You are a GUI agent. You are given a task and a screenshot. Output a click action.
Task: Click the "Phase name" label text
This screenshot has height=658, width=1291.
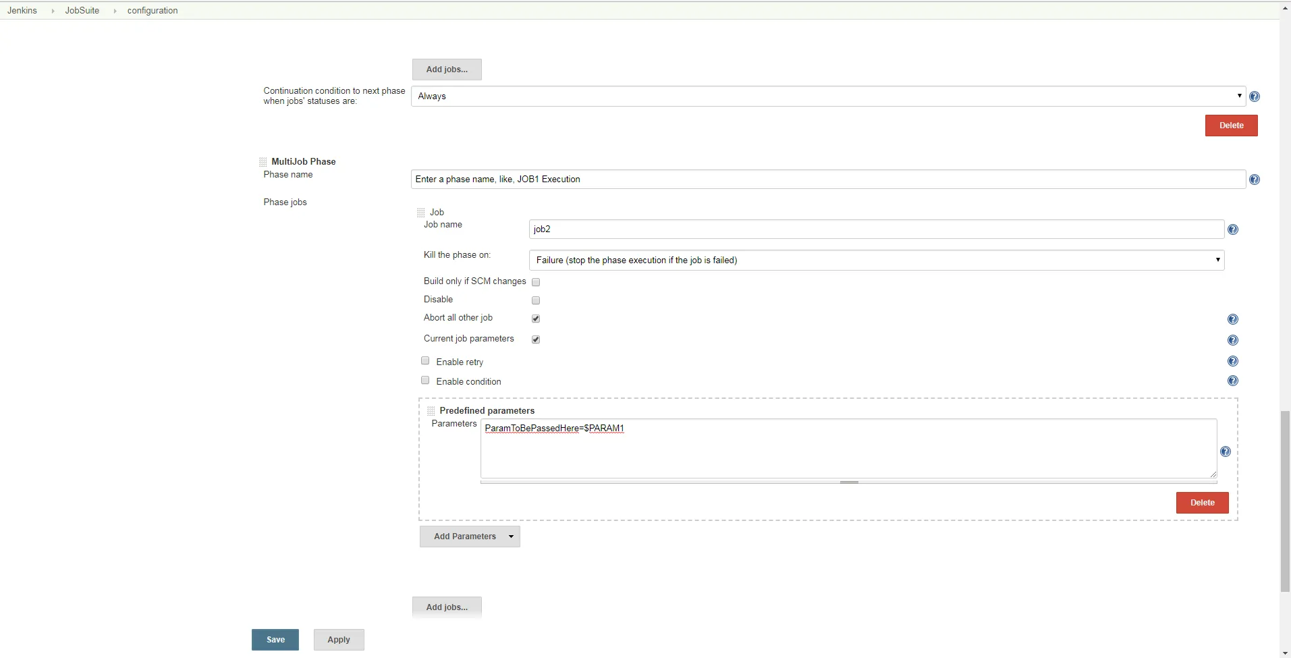[x=288, y=175]
